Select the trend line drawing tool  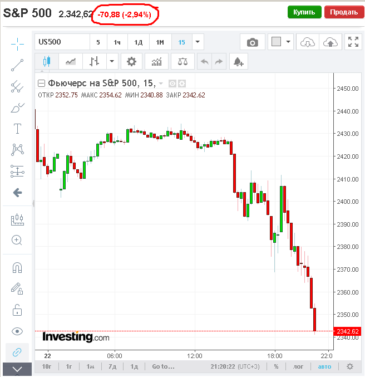17,65
